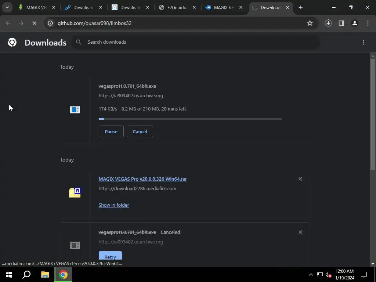Switch to the first MAGIX VE tab
The width and height of the screenshot is (376, 282).
36,8
